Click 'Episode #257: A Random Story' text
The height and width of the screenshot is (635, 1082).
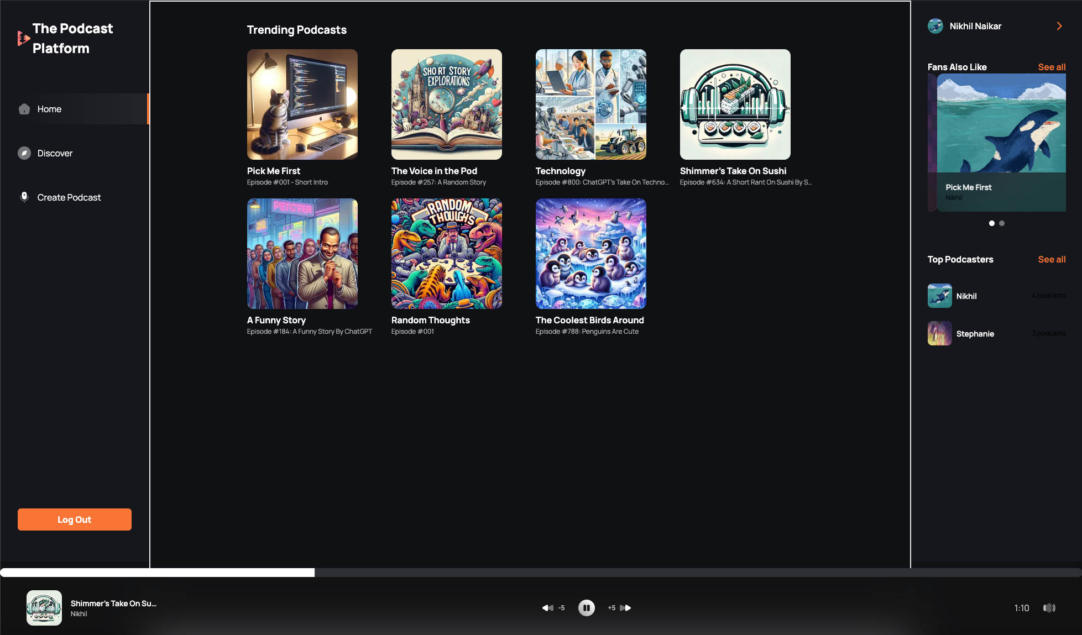pyautogui.click(x=439, y=182)
